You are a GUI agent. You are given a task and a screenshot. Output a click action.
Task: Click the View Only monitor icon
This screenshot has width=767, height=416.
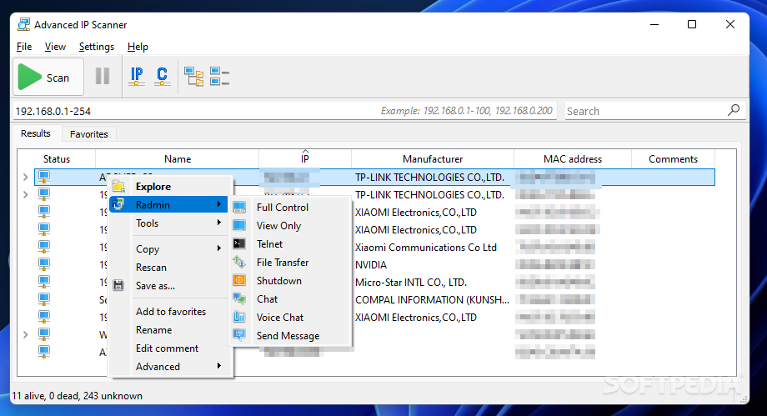pos(239,226)
